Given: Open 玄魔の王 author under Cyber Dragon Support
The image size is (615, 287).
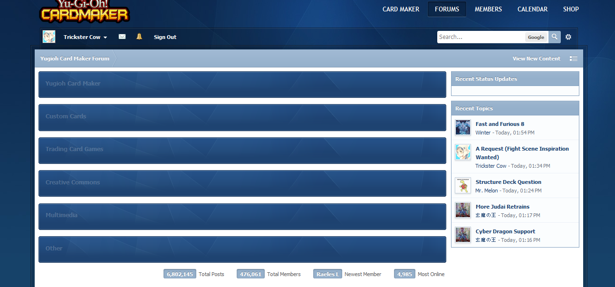Looking at the screenshot, I should pyautogui.click(x=486, y=240).
